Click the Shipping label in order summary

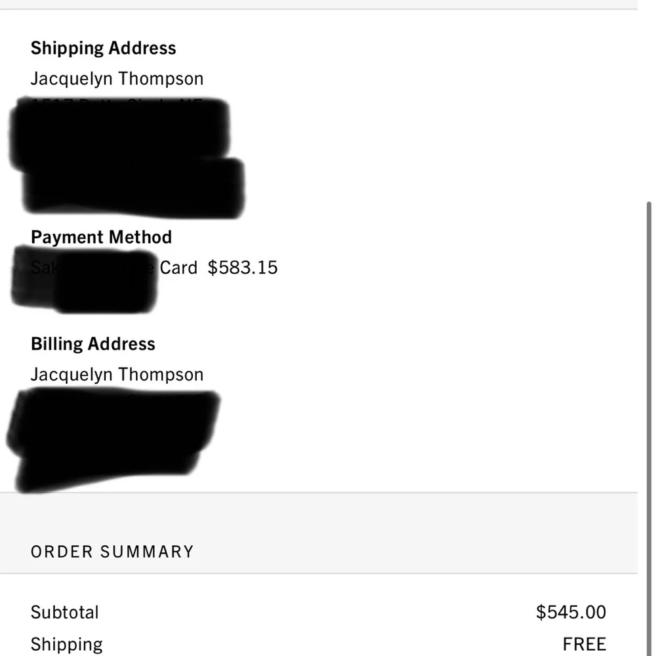point(66,644)
